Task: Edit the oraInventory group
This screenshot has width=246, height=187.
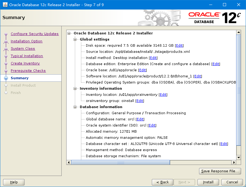Action: [140, 101]
